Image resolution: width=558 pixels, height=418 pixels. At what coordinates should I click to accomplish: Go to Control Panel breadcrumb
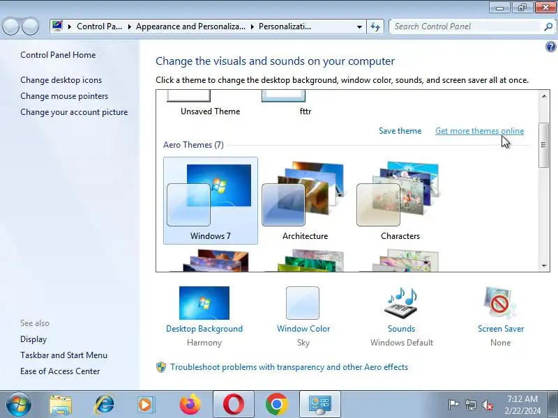coord(99,26)
